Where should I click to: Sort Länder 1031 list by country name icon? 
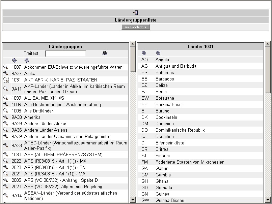point(158,53)
